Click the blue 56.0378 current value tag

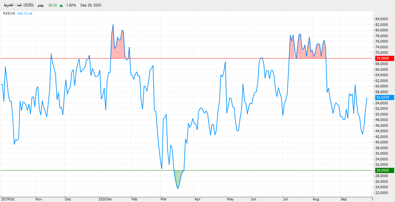tap(384, 97)
